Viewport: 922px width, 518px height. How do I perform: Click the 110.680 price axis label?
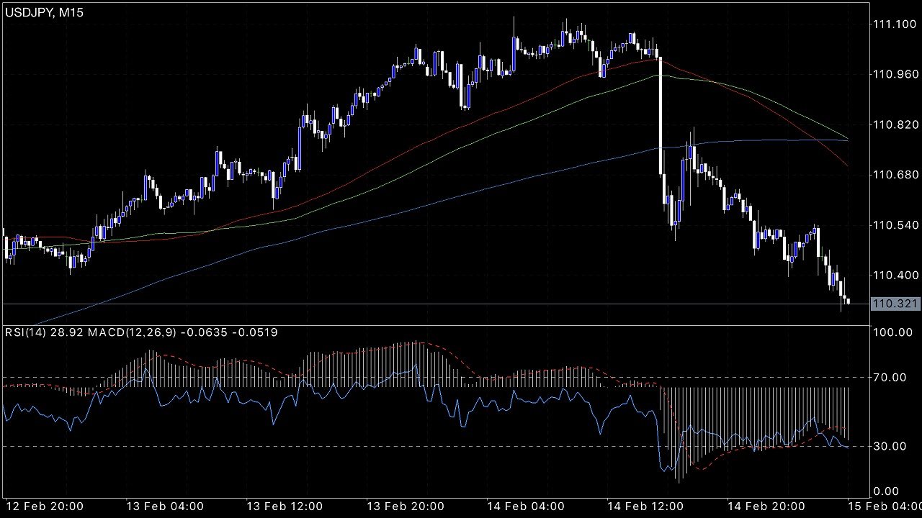pos(894,175)
